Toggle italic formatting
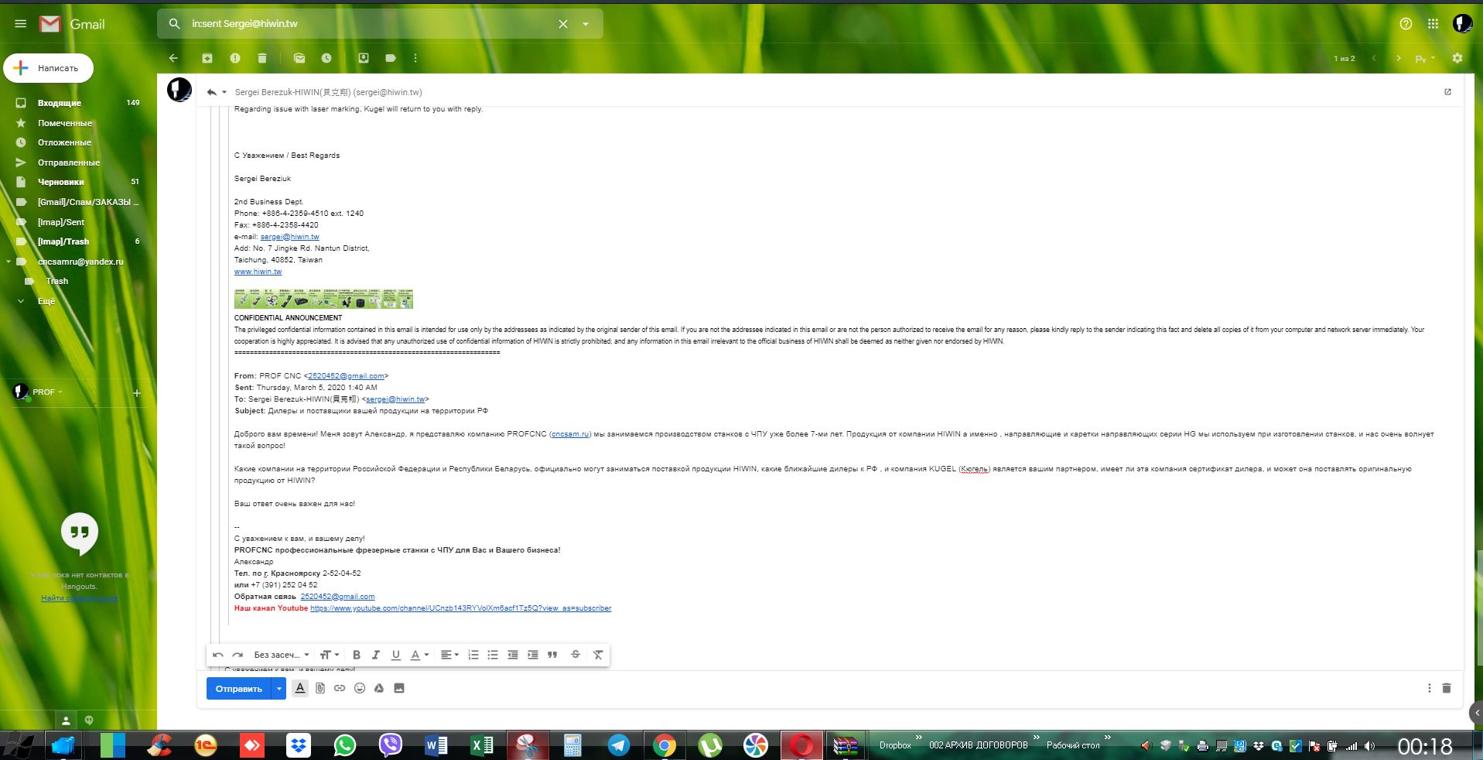 coord(376,655)
